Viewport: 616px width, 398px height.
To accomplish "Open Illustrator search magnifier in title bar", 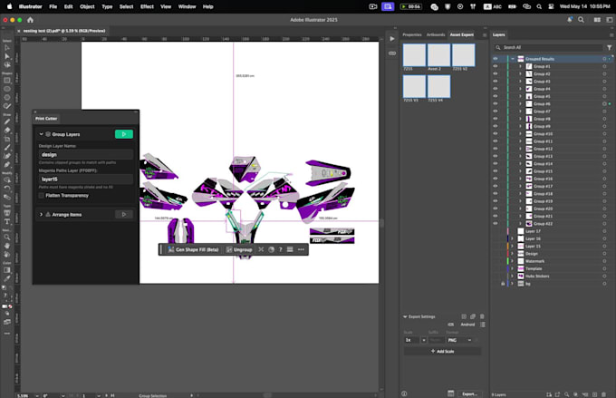I will coord(581,20).
